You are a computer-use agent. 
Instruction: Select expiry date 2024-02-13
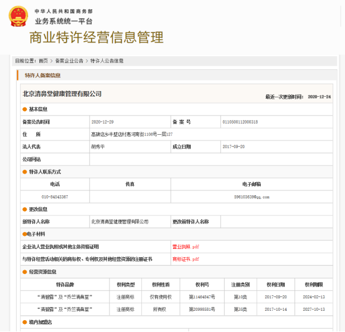coord(314,297)
